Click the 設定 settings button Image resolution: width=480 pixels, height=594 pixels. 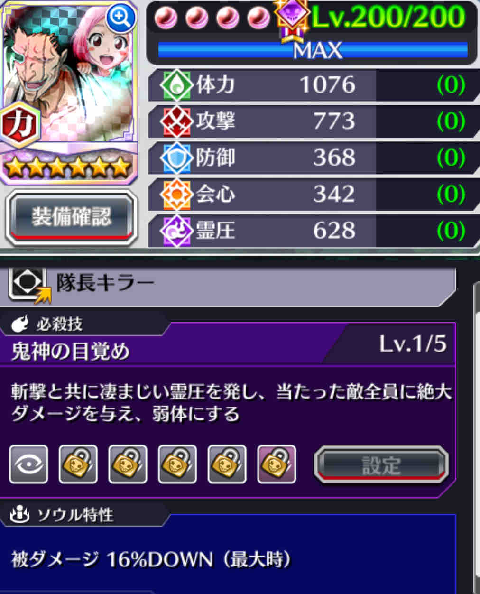tap(381, 465)
